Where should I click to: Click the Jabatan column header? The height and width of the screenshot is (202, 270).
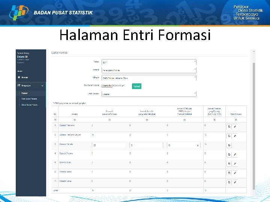[x=75, y=114]
